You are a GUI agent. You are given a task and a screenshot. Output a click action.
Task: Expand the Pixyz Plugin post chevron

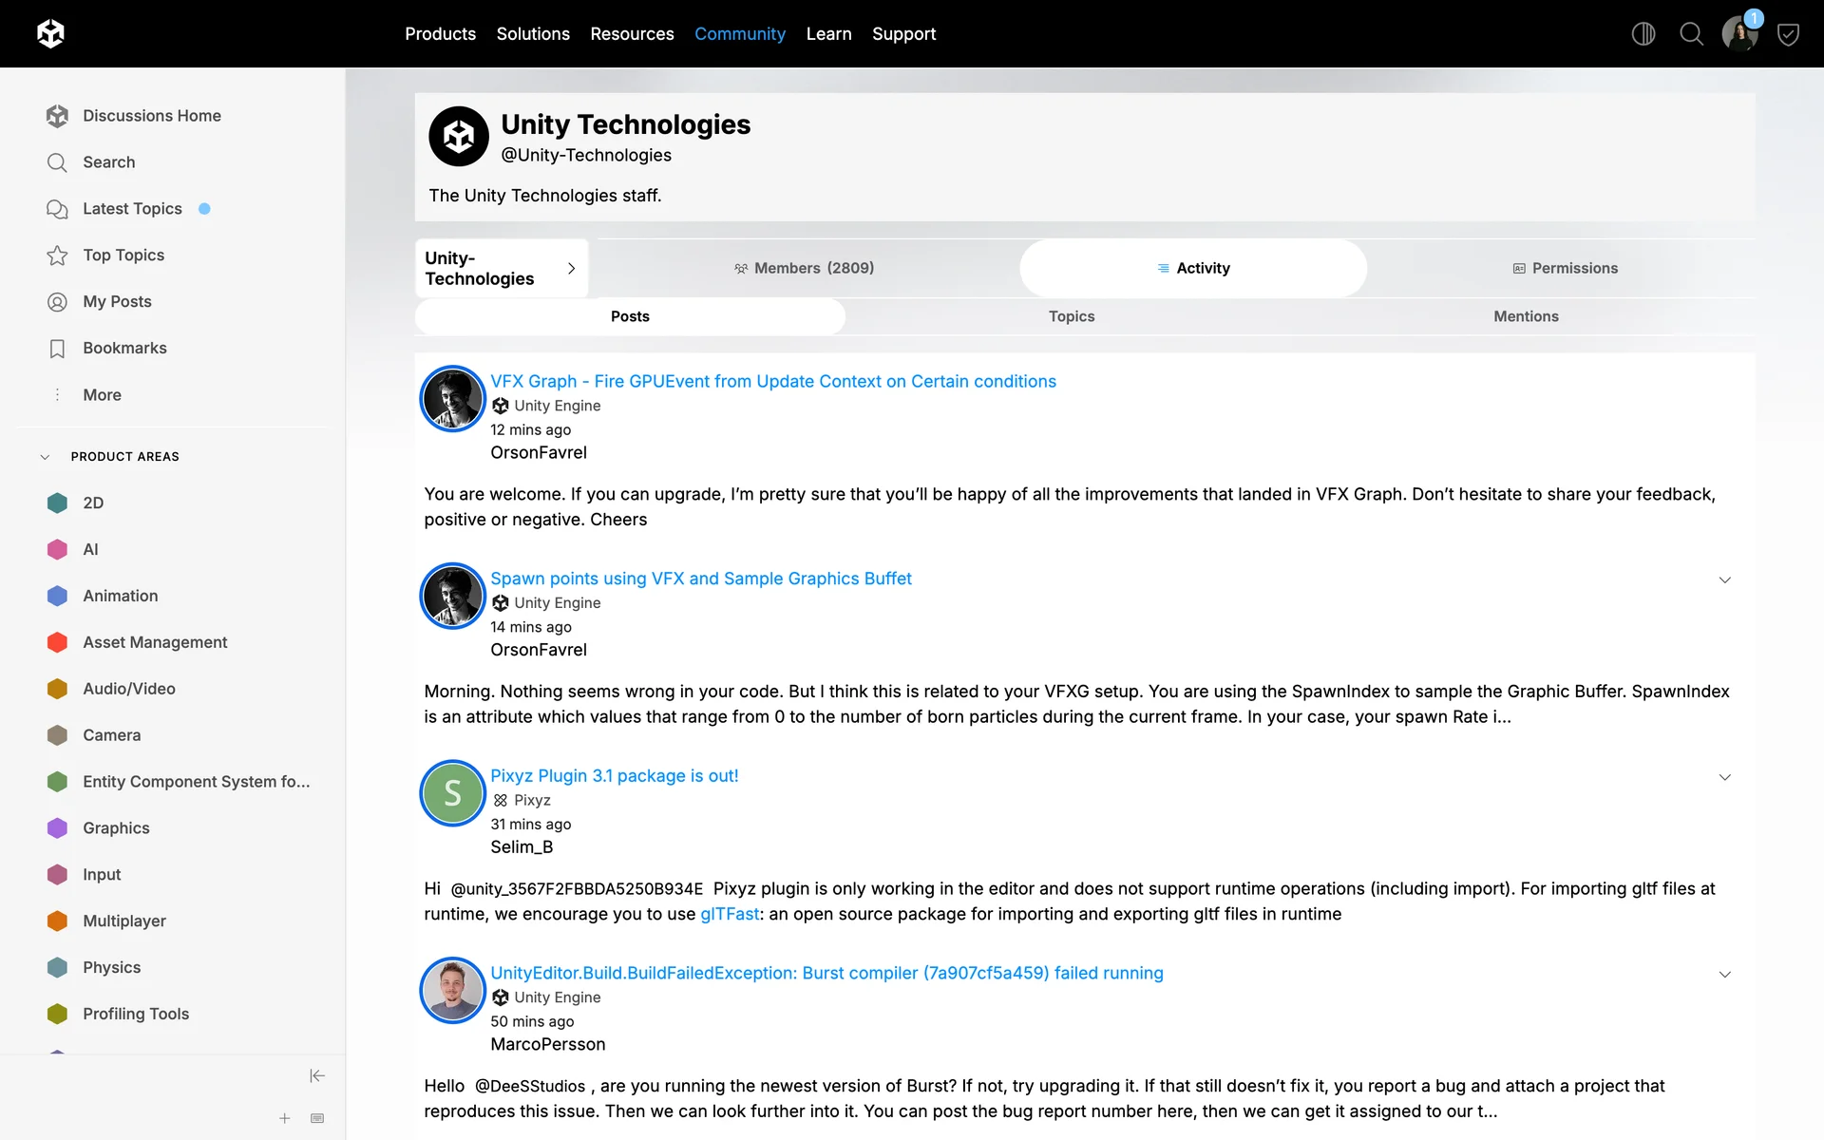[1724, 777]
